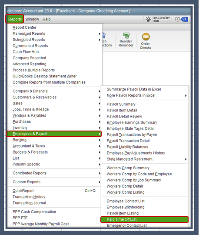
Task: Select Payroll Summary report
Action: [121, 104]
